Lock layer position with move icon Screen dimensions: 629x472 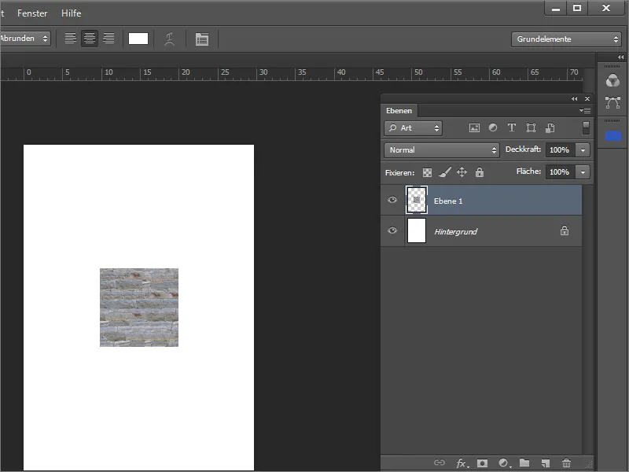(x=462, y=172)
